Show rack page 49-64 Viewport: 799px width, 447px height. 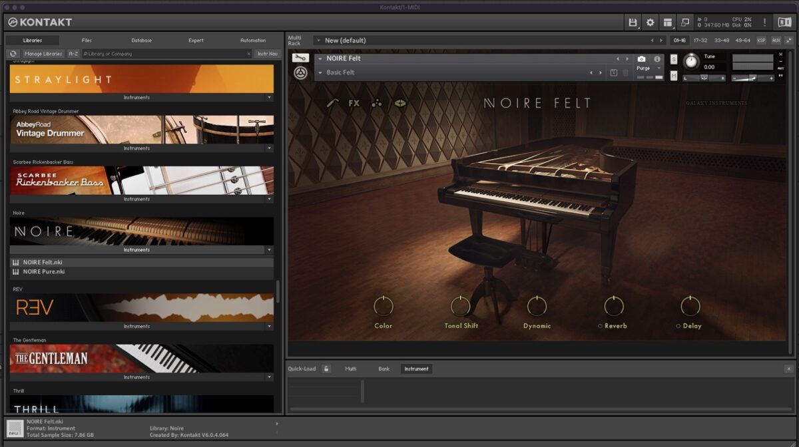point(742,41)
